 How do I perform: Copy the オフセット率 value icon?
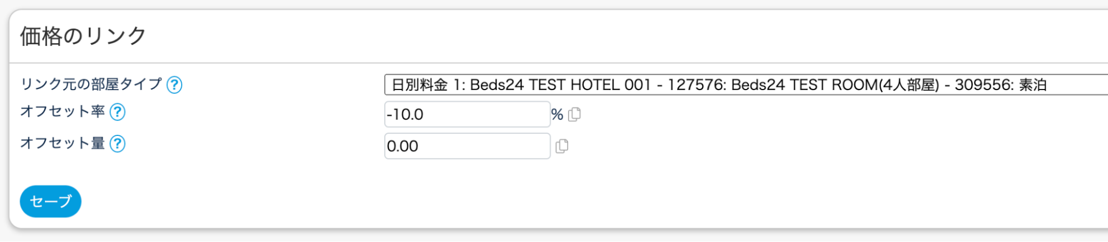[x=575, y=114]
